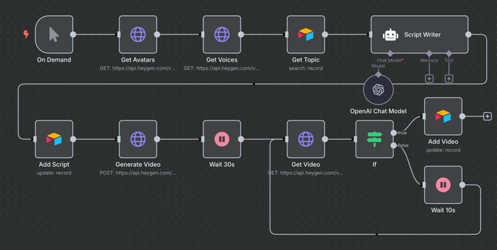Open the Generate Video HTTP node
The width and height of the screenshot is (497, 250).
pos(138,140)
